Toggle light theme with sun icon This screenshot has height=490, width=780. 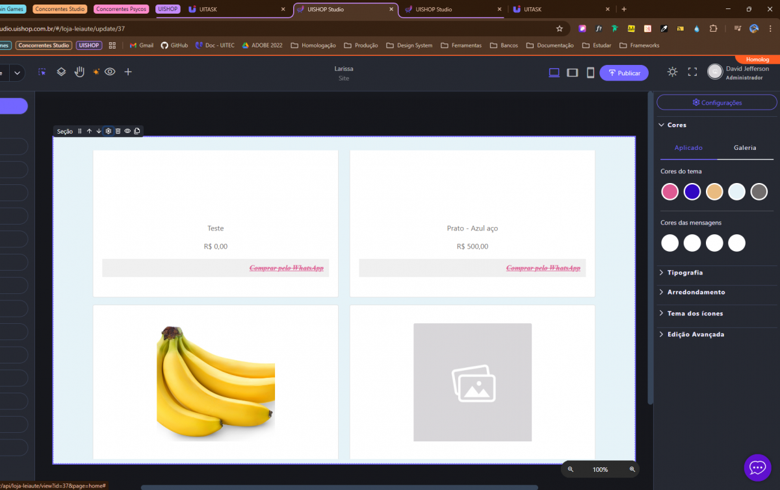672,72
